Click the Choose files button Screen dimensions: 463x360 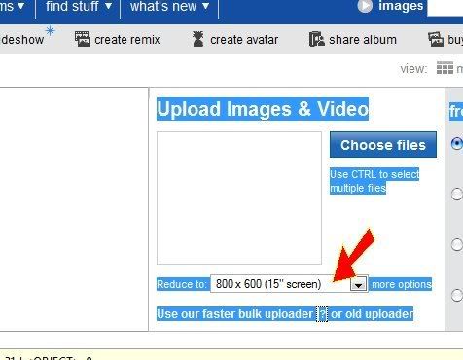point(383,145)
